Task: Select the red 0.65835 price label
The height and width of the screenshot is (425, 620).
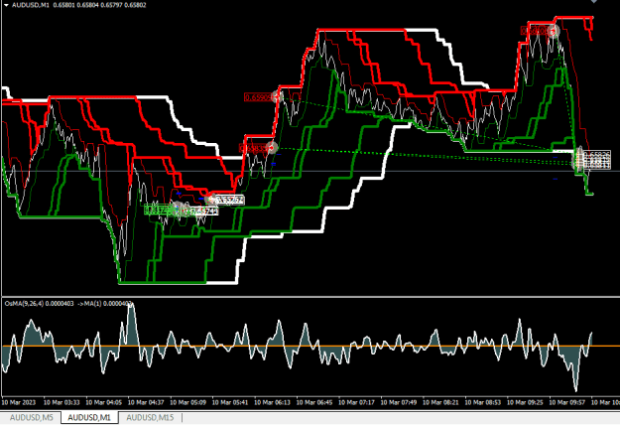Action: 253,148
